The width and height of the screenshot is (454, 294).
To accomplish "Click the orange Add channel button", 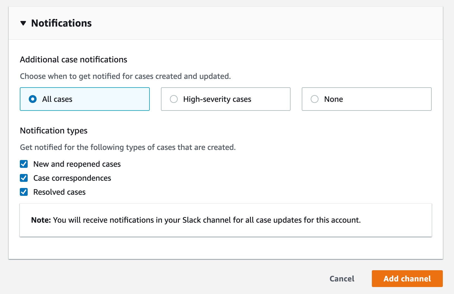I will pos(407,279).
